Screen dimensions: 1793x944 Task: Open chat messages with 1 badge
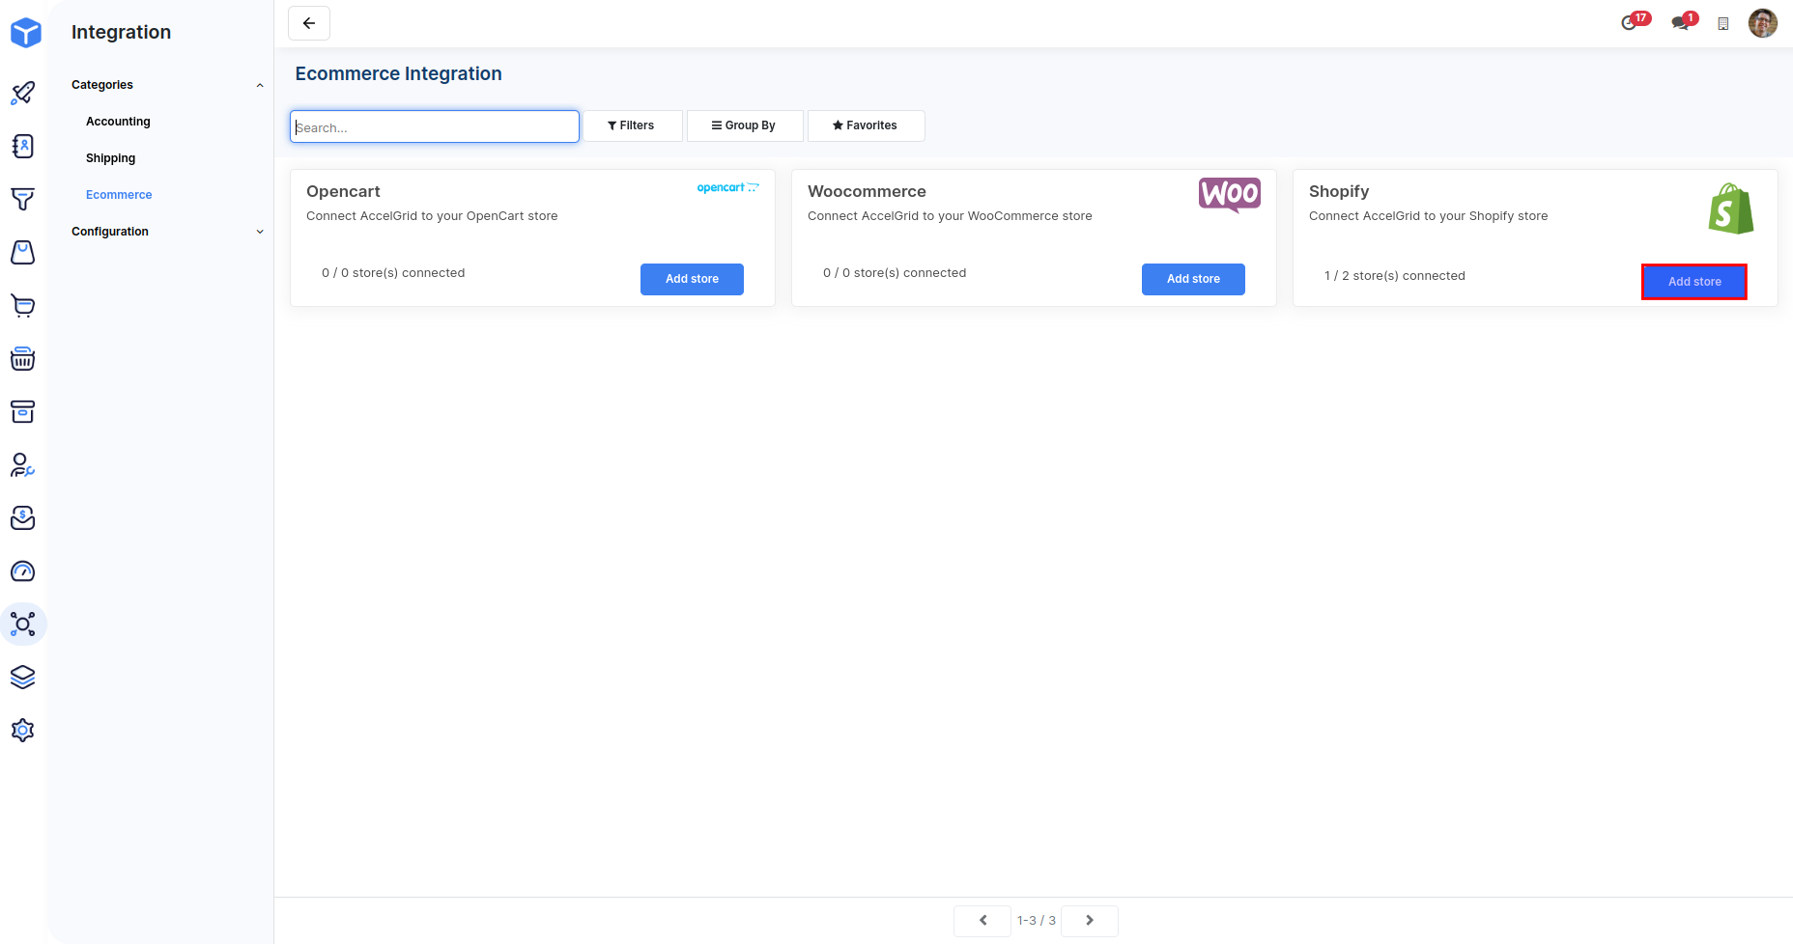1684,21
